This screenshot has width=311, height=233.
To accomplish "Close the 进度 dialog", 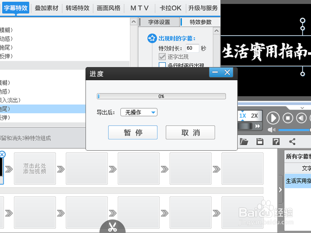I will [227, 72].
